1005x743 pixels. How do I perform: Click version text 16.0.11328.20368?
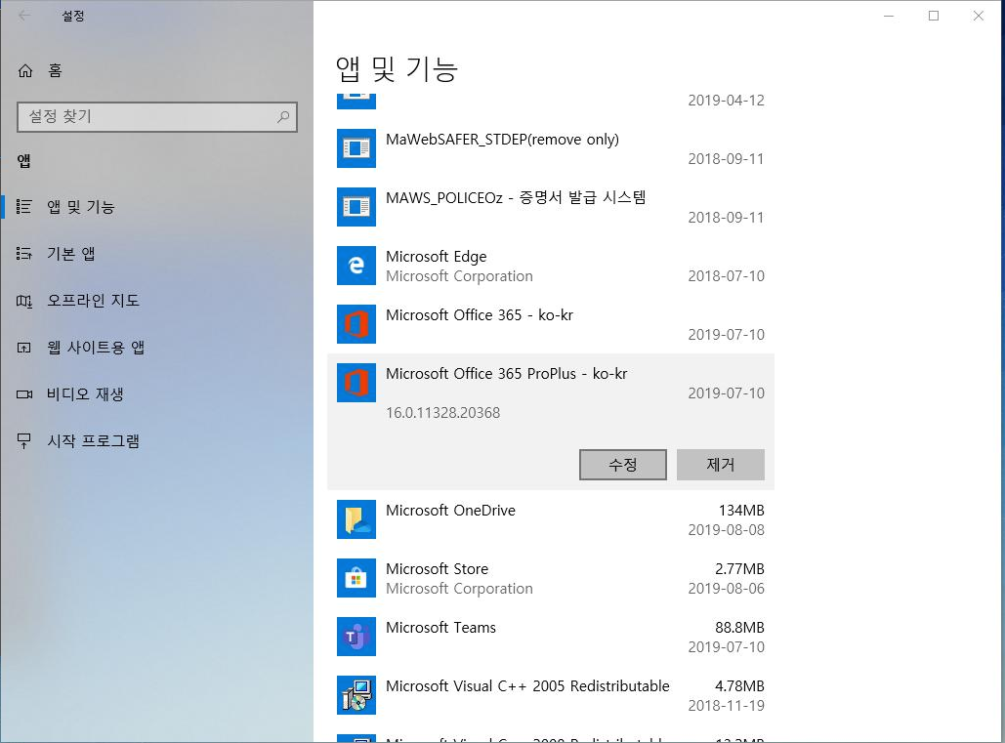pos(442,412)
